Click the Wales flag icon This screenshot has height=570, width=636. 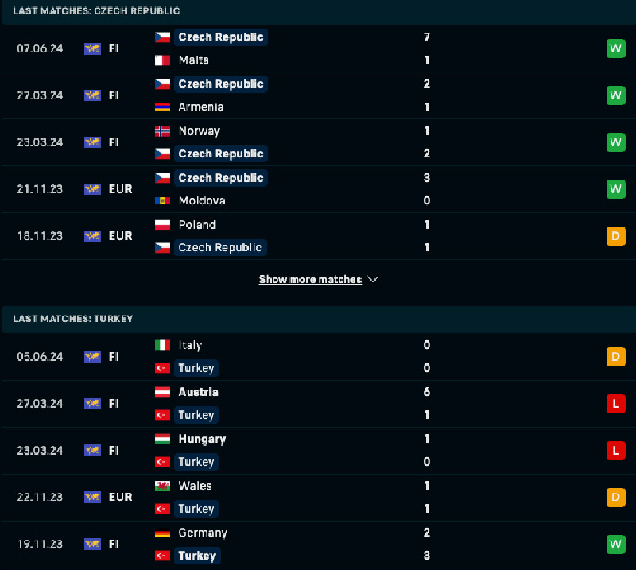(x=162, y=486)
